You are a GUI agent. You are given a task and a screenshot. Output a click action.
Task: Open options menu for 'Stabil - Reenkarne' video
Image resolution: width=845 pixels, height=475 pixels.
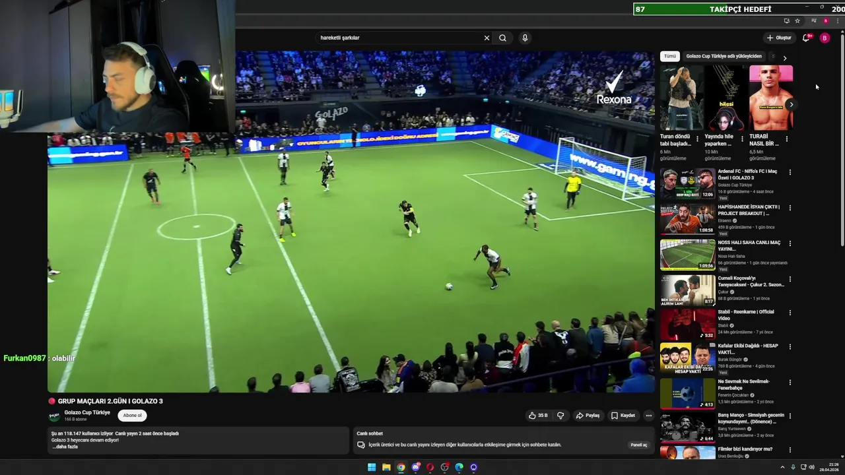790,313
